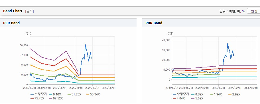260x104 pixels.
Task: Toggle 4.04X series in PBR legend
Action: coord(179,98)
